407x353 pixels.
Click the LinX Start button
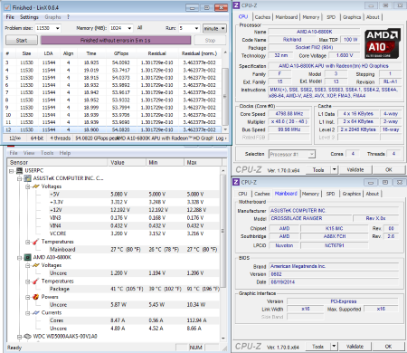tap(22, 40)
